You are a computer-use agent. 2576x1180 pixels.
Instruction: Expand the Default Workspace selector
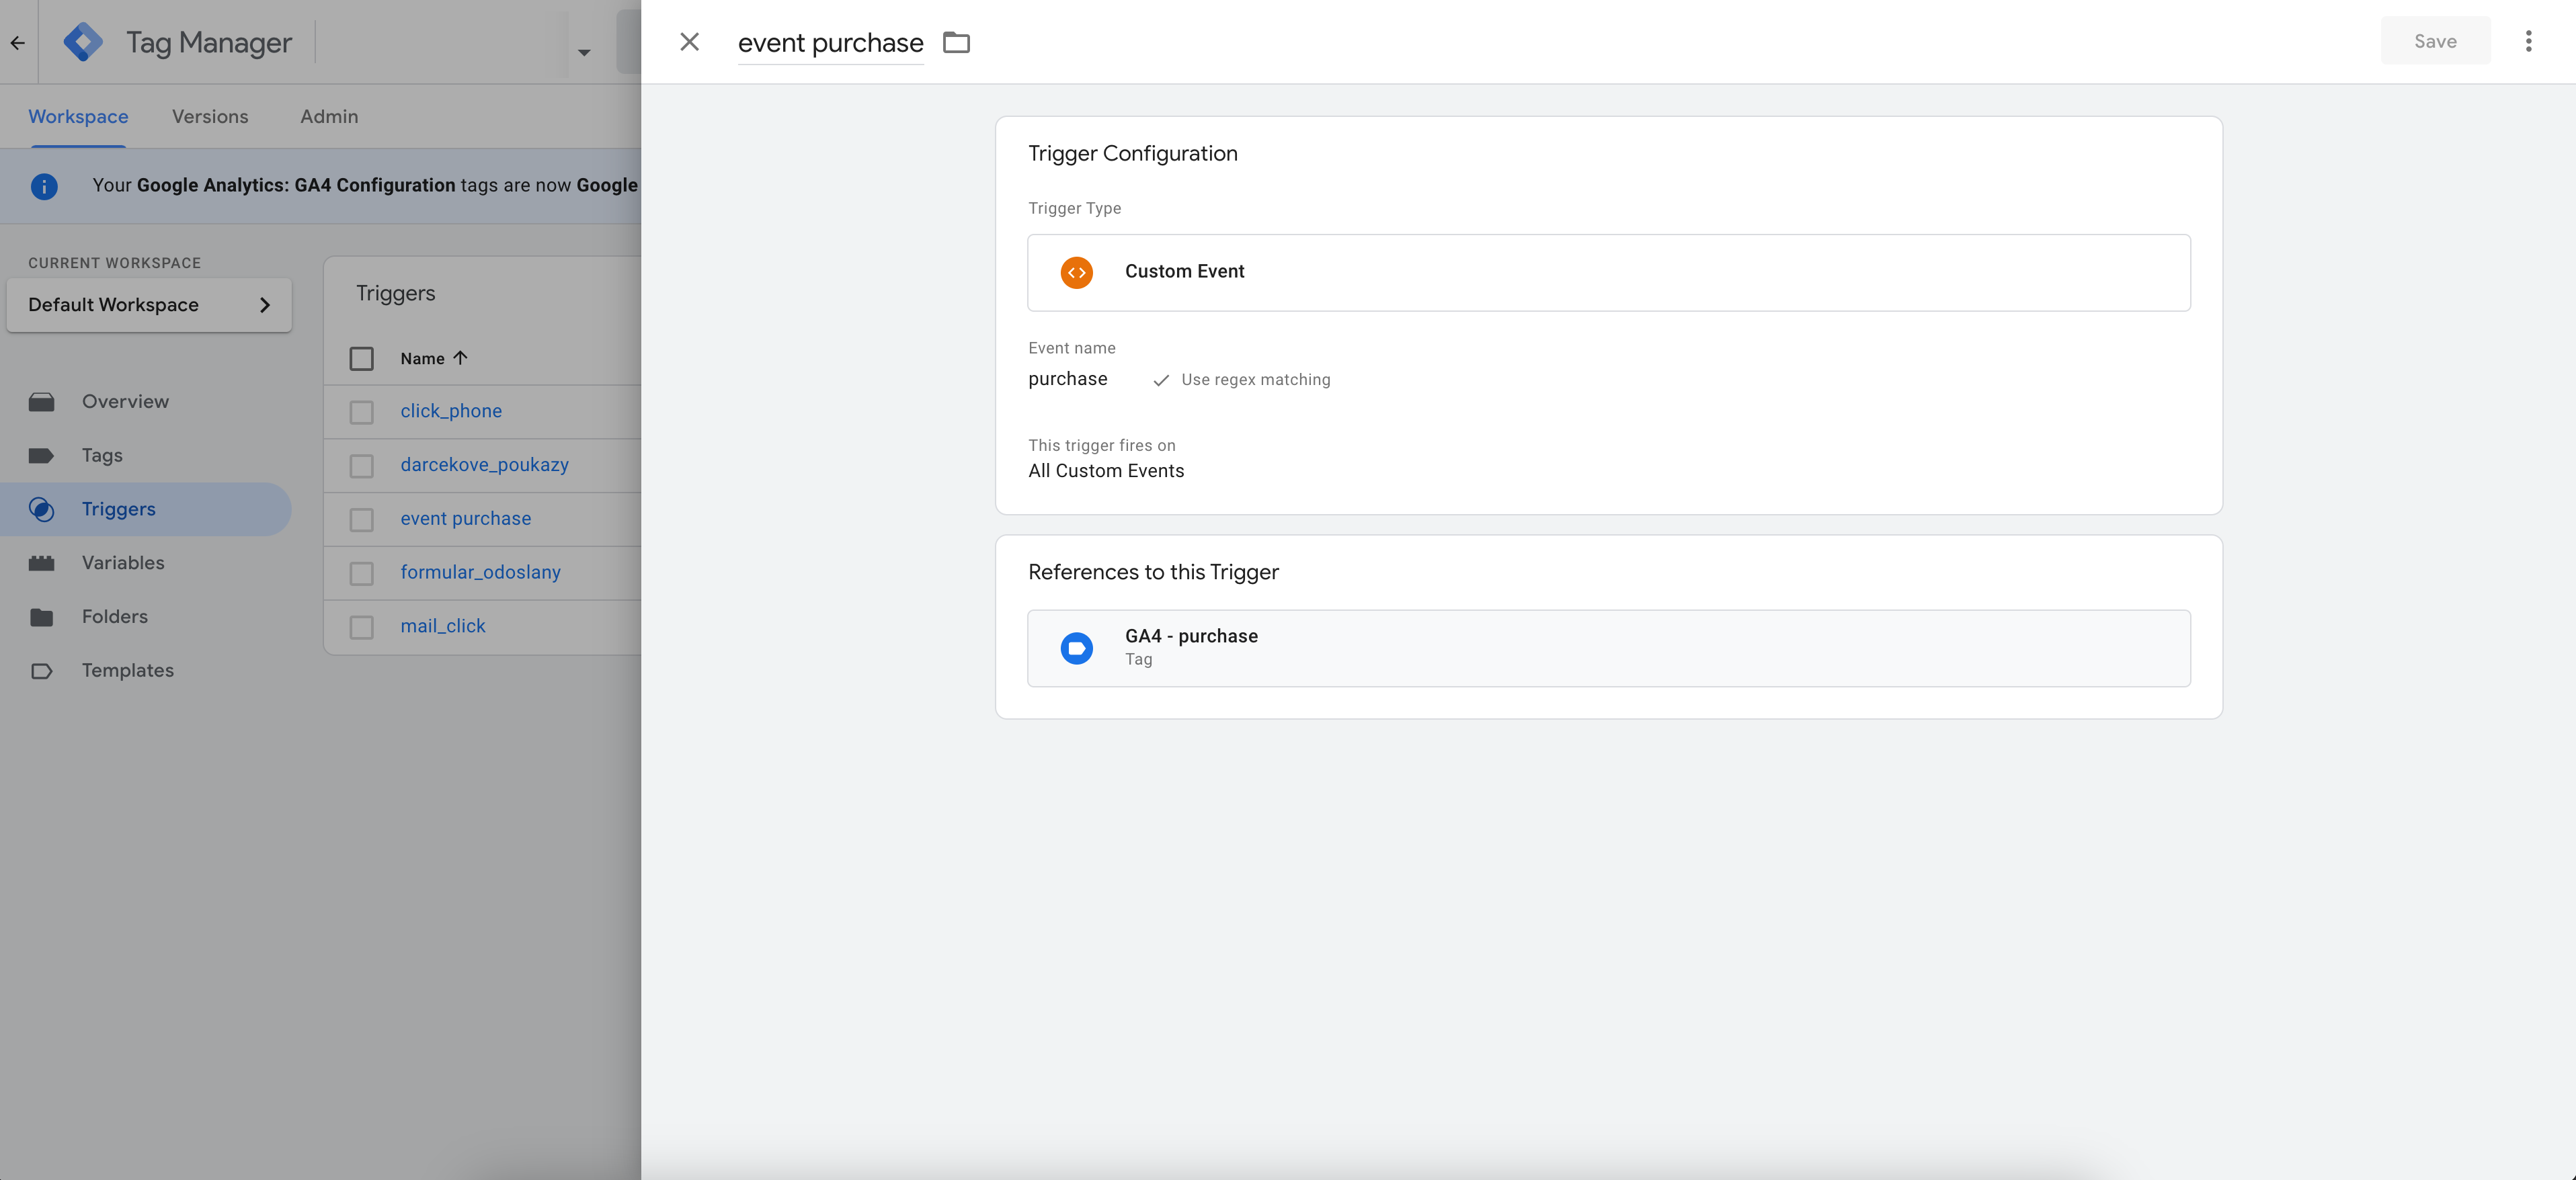coord(149,305)
